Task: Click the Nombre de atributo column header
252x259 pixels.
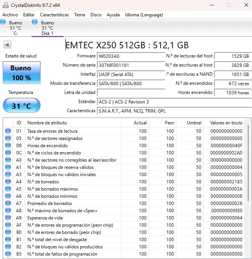Action: coord(73,123)
